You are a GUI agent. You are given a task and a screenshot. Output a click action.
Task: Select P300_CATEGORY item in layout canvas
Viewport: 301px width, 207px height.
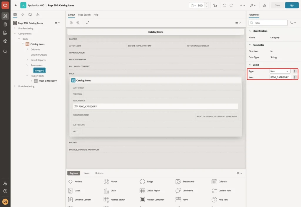point(155,106)
